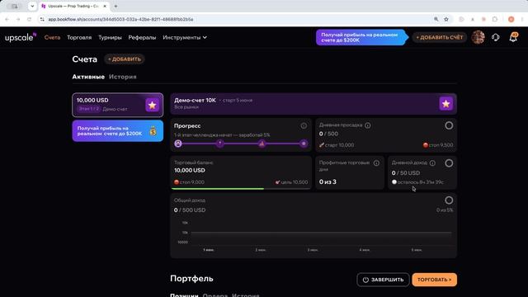Close the Upscale — Prop Trading tab
This screenshot has height=297, width=528.
point(105,6)
